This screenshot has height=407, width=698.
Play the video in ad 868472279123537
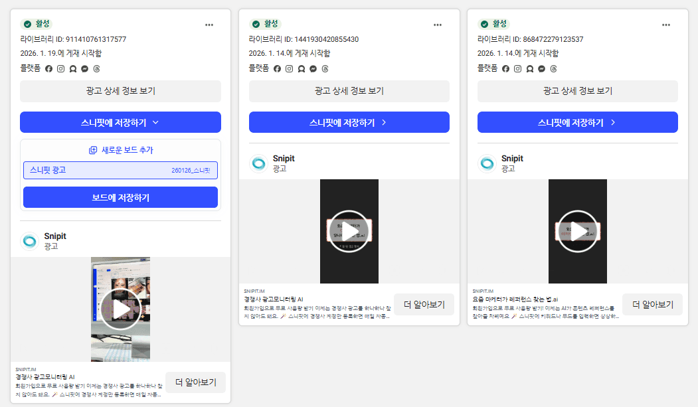[577, 231]
